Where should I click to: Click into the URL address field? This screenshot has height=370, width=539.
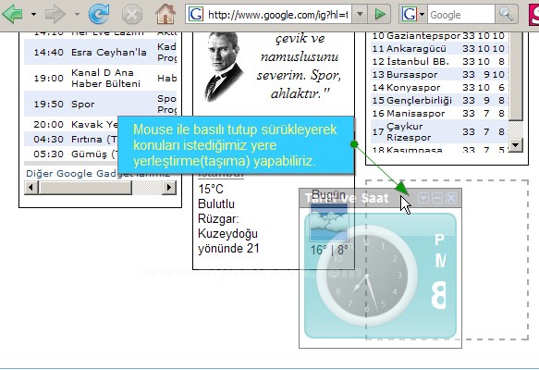point(277,15)
